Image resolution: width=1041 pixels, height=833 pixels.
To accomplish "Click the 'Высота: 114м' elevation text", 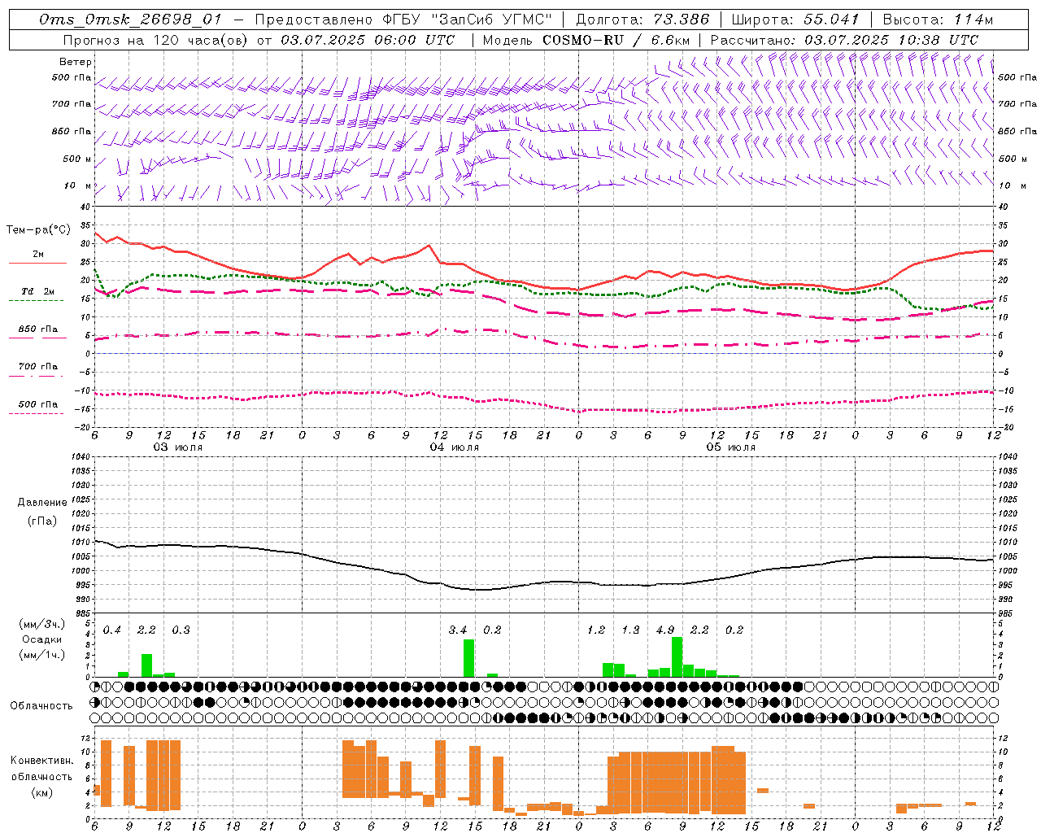I will tap(938, 20).
